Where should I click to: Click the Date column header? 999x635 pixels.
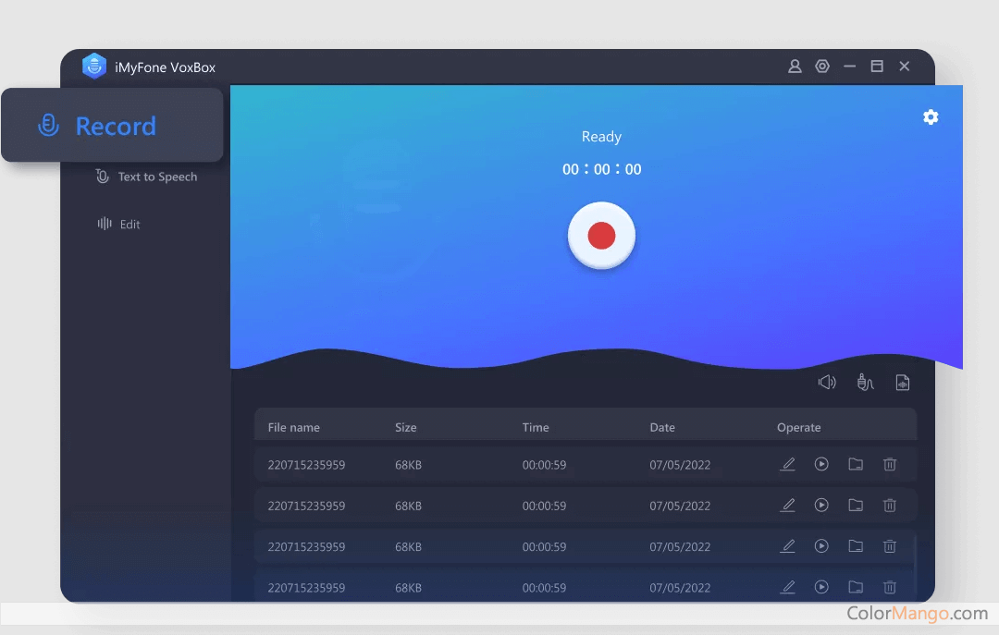[662, 427]
